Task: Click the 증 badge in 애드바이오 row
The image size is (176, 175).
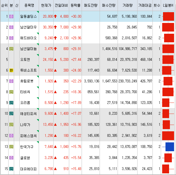Action: tap(11, 38)
